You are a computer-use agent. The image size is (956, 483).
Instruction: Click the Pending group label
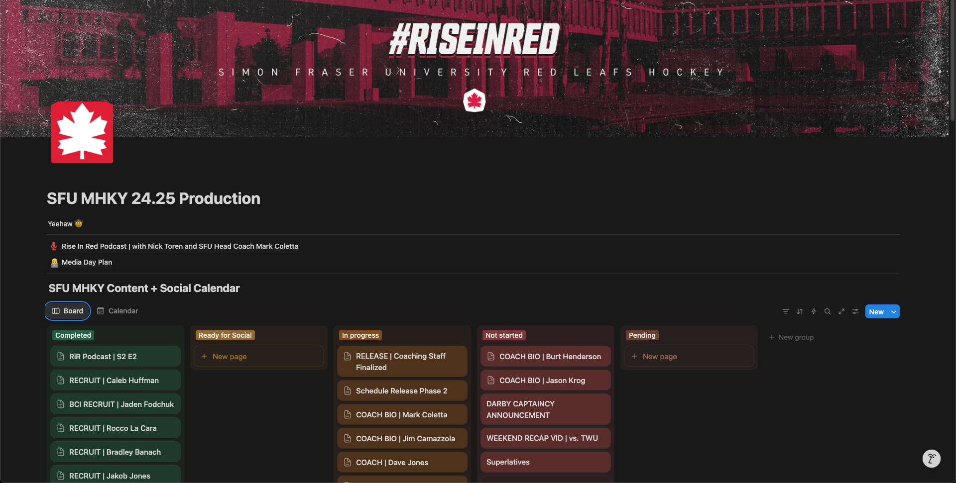click(x=642, y=335)
